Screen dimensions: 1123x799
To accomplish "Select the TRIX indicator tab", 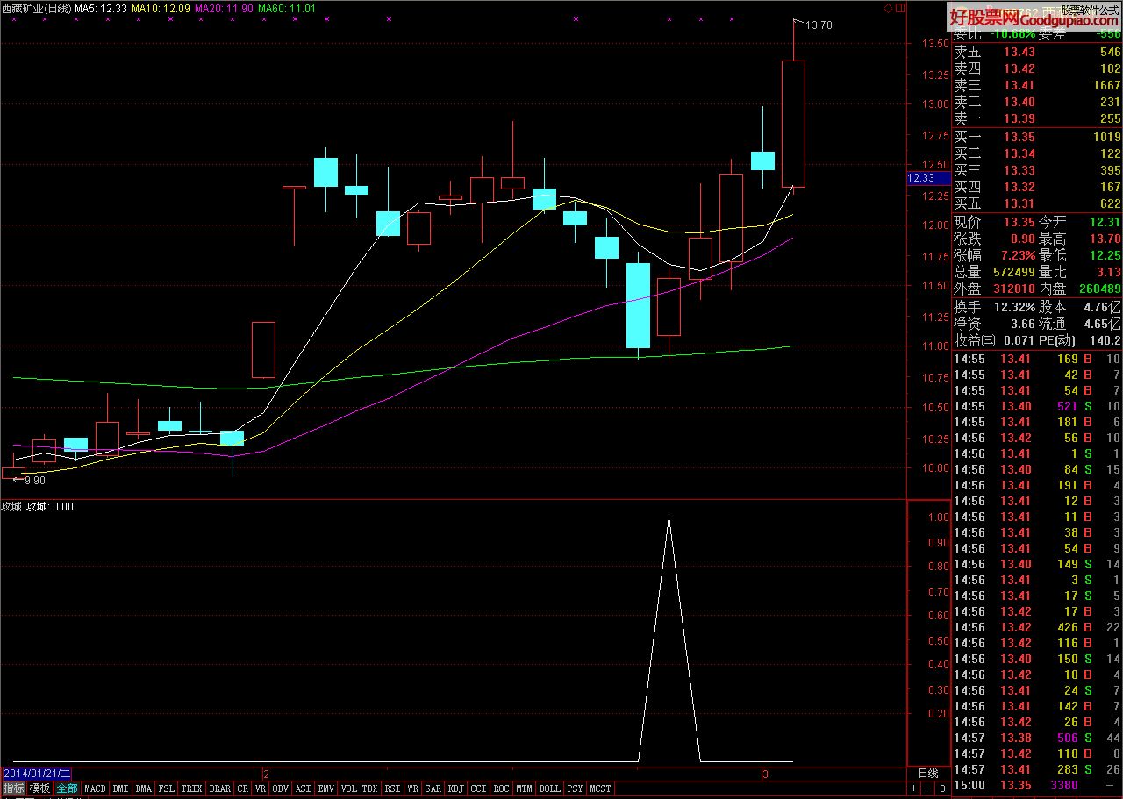I will tap(191, 788).
